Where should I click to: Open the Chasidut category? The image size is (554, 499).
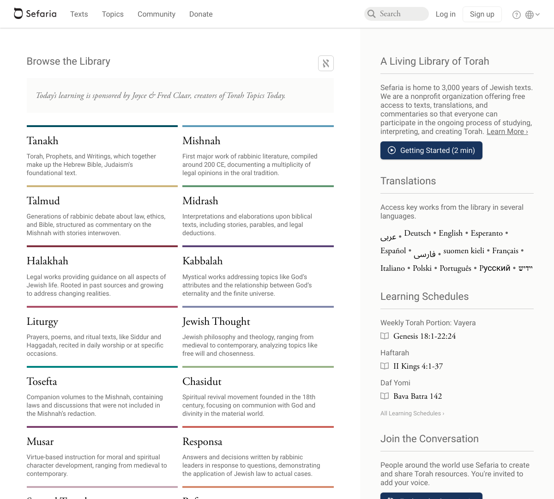[202, 382]
